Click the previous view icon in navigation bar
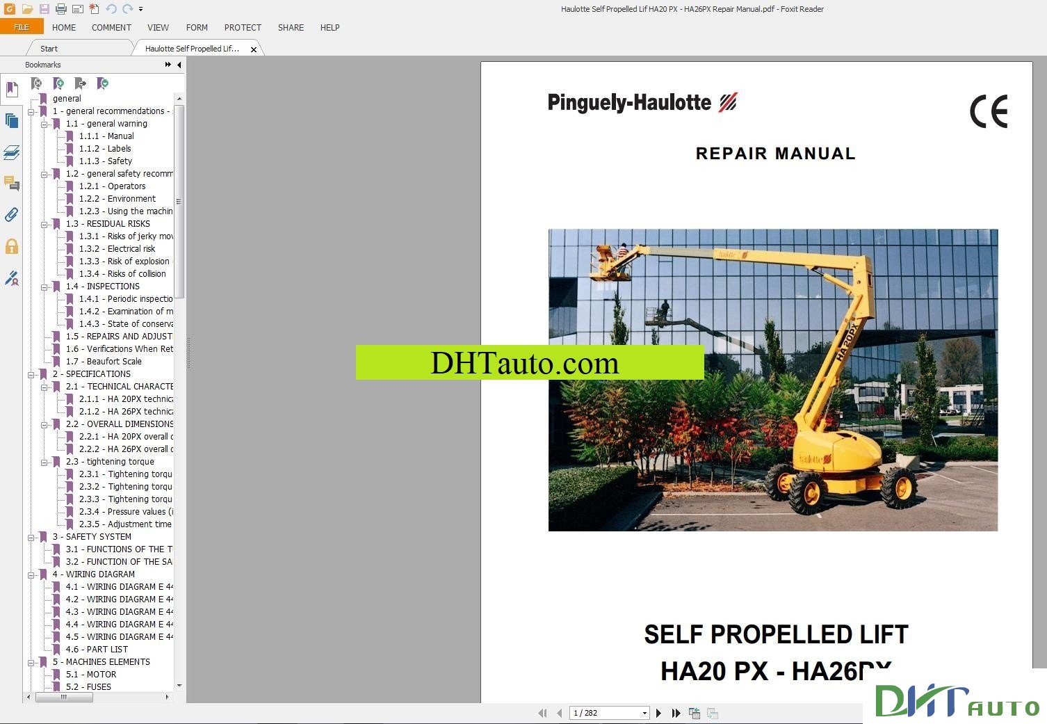This screenshot has width=1047, height=724. [694, 713]
